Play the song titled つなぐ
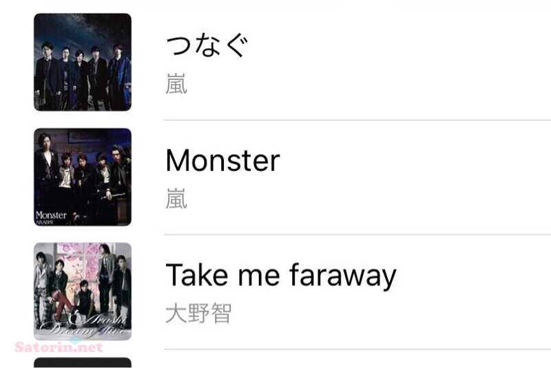 (x=207, y=45)
